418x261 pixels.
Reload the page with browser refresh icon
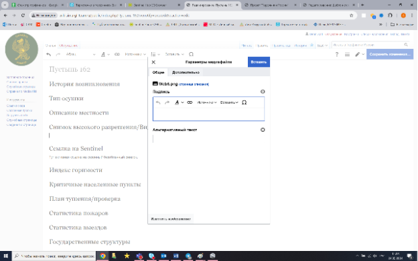[x=23, y=15]
